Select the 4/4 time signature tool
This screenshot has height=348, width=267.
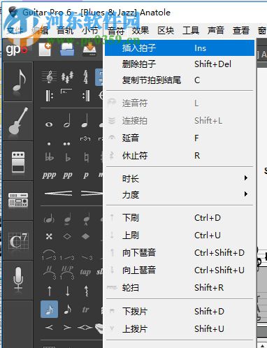point(86,77)
